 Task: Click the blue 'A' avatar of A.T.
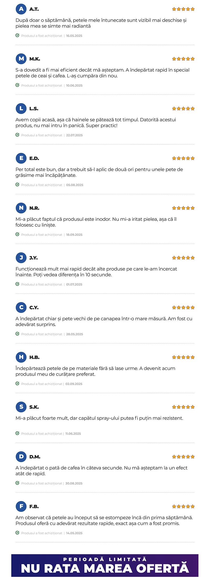coord(21,9)
